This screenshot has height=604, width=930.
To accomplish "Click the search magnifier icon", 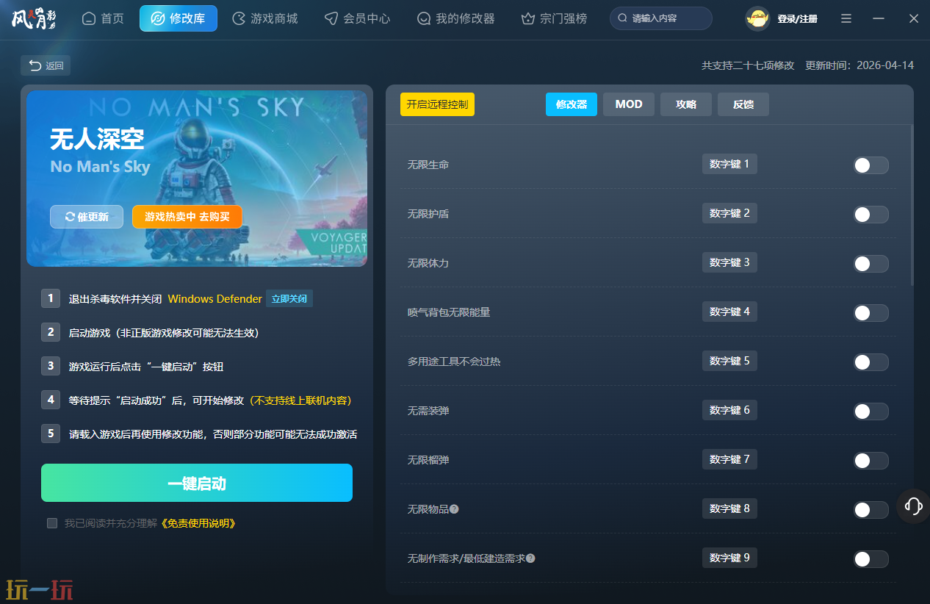I will (x=623, y=18).
